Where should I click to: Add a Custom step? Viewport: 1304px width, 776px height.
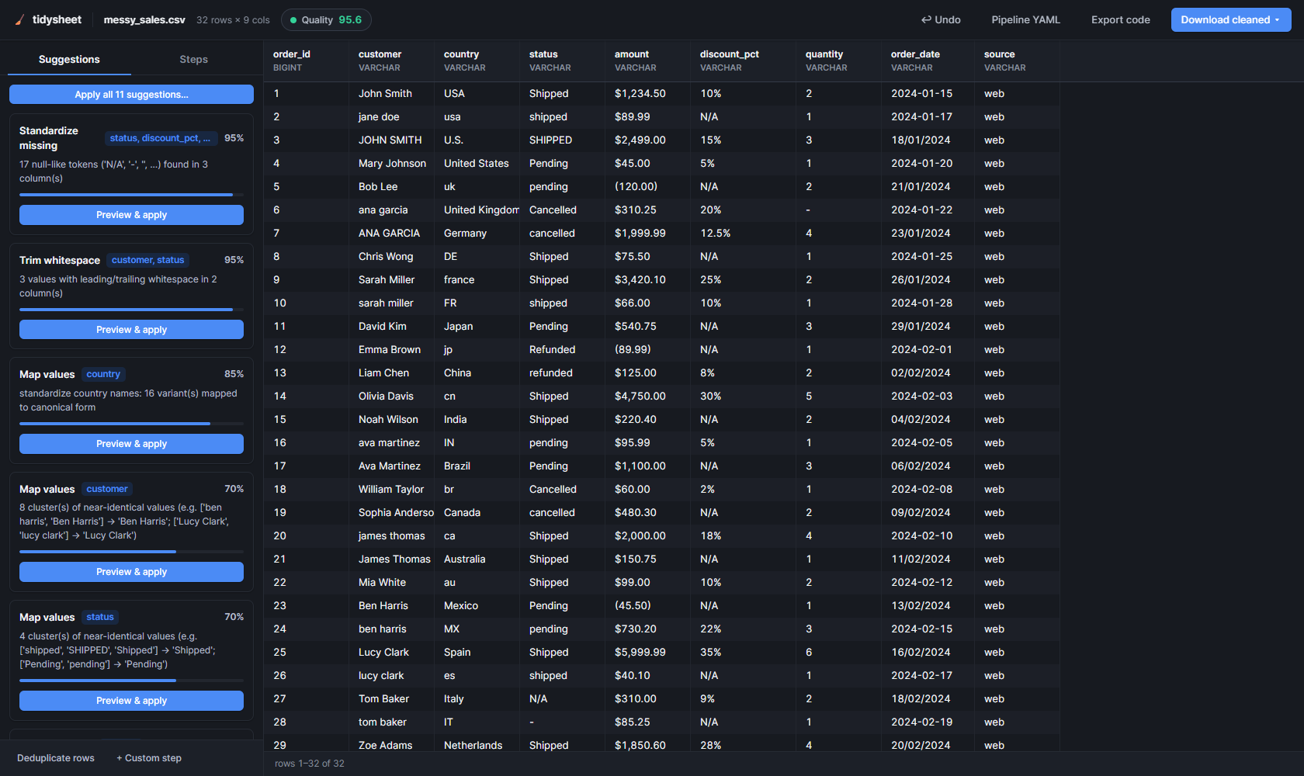tap(149, 758)
